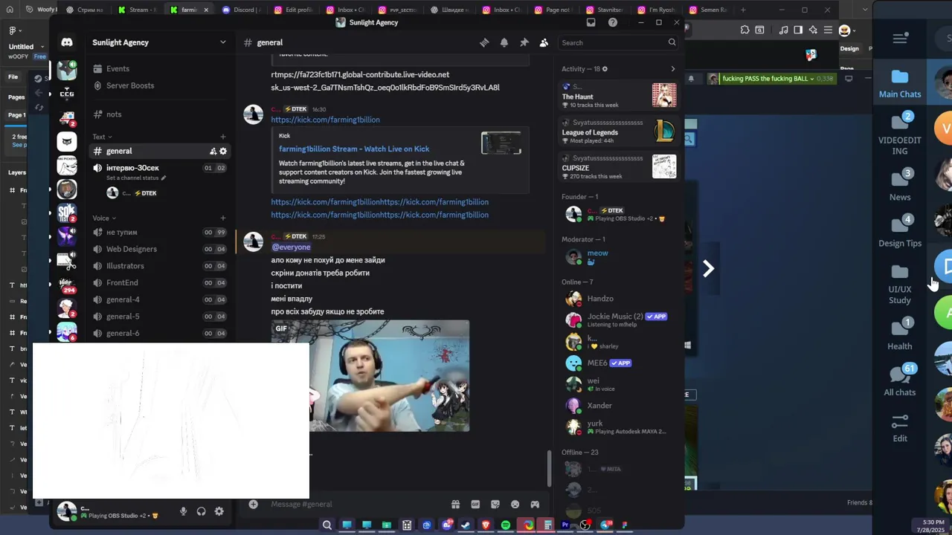Open News folder in Telegram sidebar
Image resolution: width=952 pixels, height=535 pixels.
pos(900,185)
